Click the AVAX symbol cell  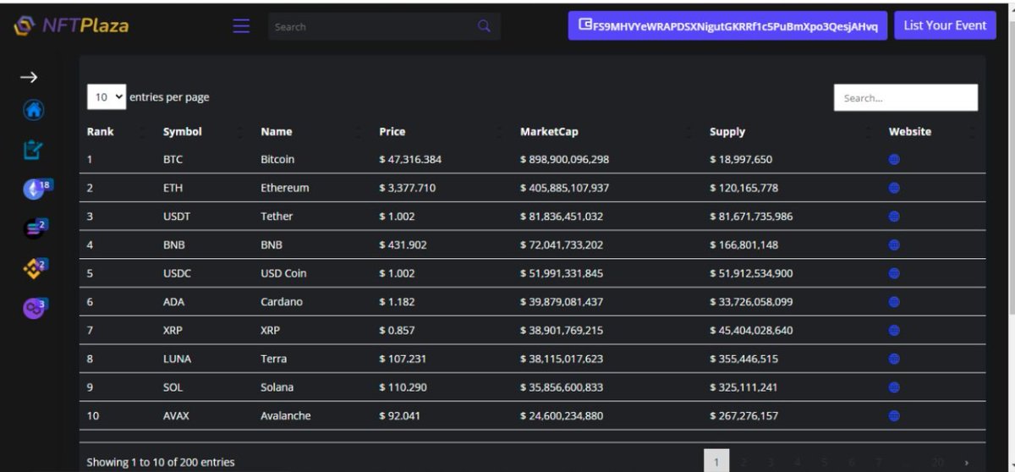177,416
